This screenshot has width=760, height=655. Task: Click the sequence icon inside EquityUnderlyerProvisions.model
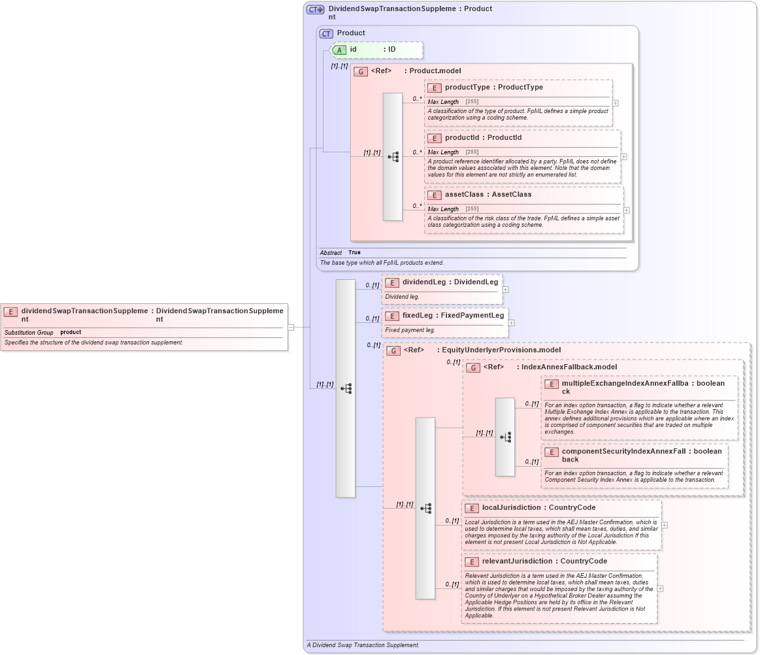(426, 509)
